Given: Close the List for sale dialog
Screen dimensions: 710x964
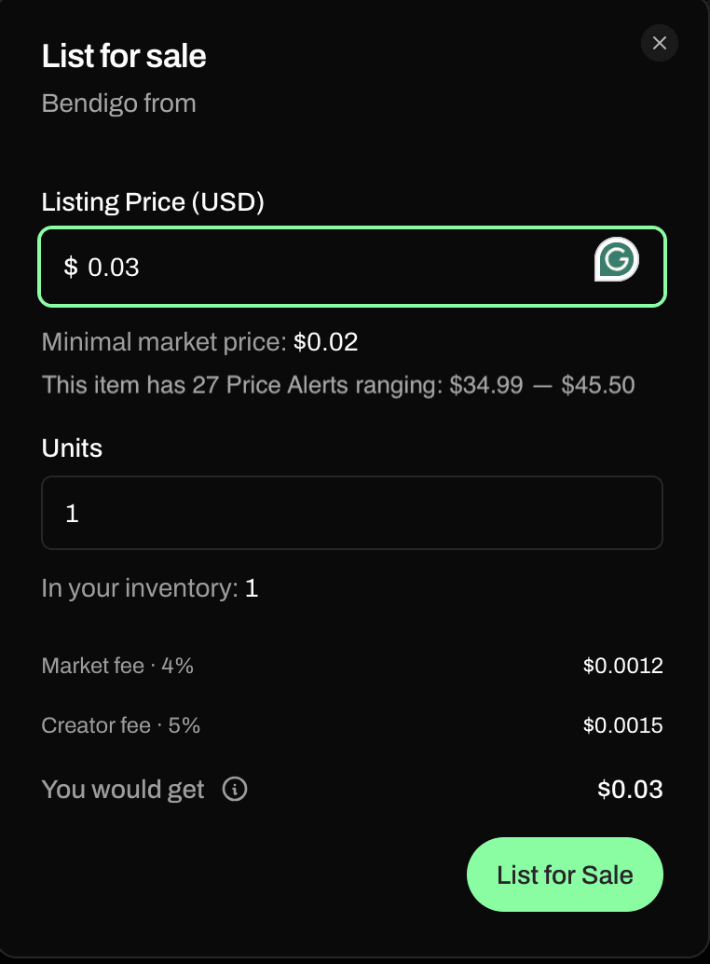Looking at the screenshot, I should click(x=660, y=43).
